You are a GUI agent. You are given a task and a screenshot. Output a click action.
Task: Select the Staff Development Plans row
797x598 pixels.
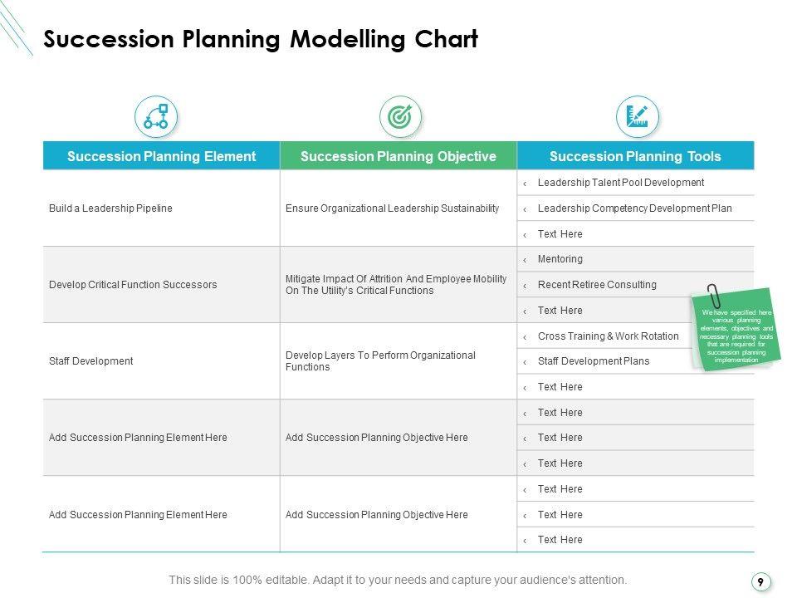click(x=594, y=361)
